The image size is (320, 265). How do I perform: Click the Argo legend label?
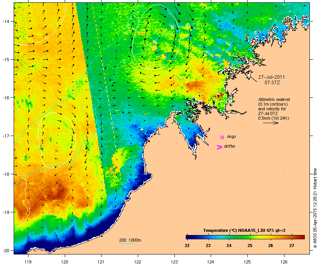[231, 137]
